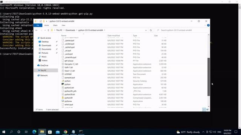Open the weather widget showing Partly cloudy
This screenshot has height=135, width=241.
tap(188, 132)
